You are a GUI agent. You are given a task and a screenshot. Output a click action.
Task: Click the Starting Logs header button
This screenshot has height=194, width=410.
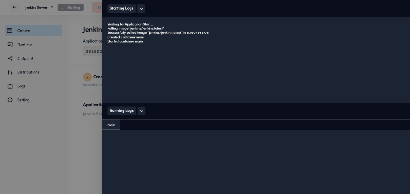pyautogui.click(x=121, y=8)
